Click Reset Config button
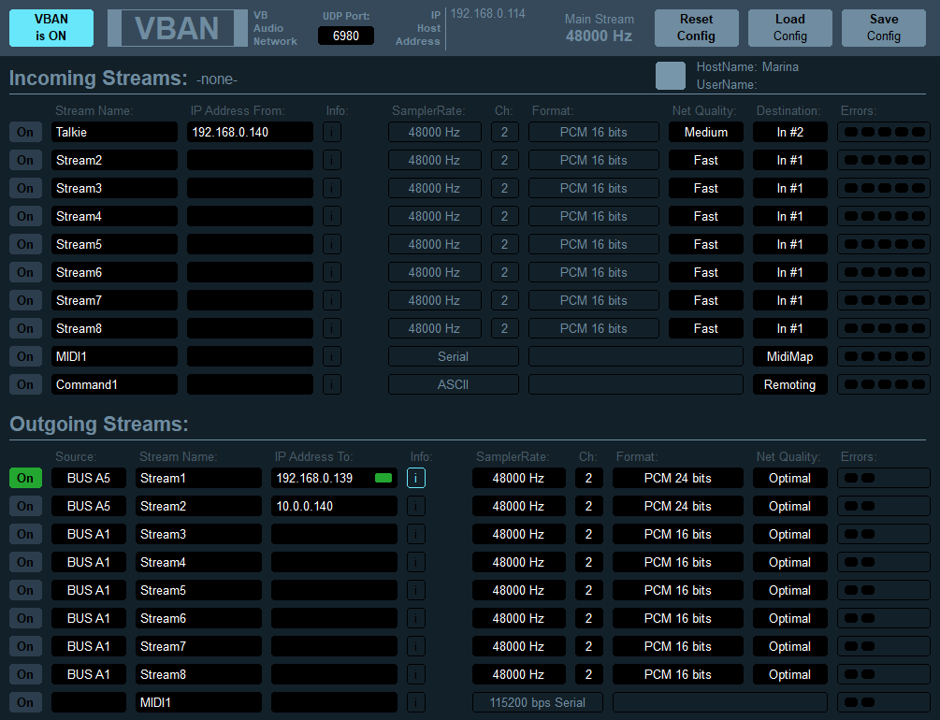940x720 pixels. coord(696,27)
